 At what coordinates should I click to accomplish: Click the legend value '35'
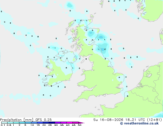(x=62, y=125)
